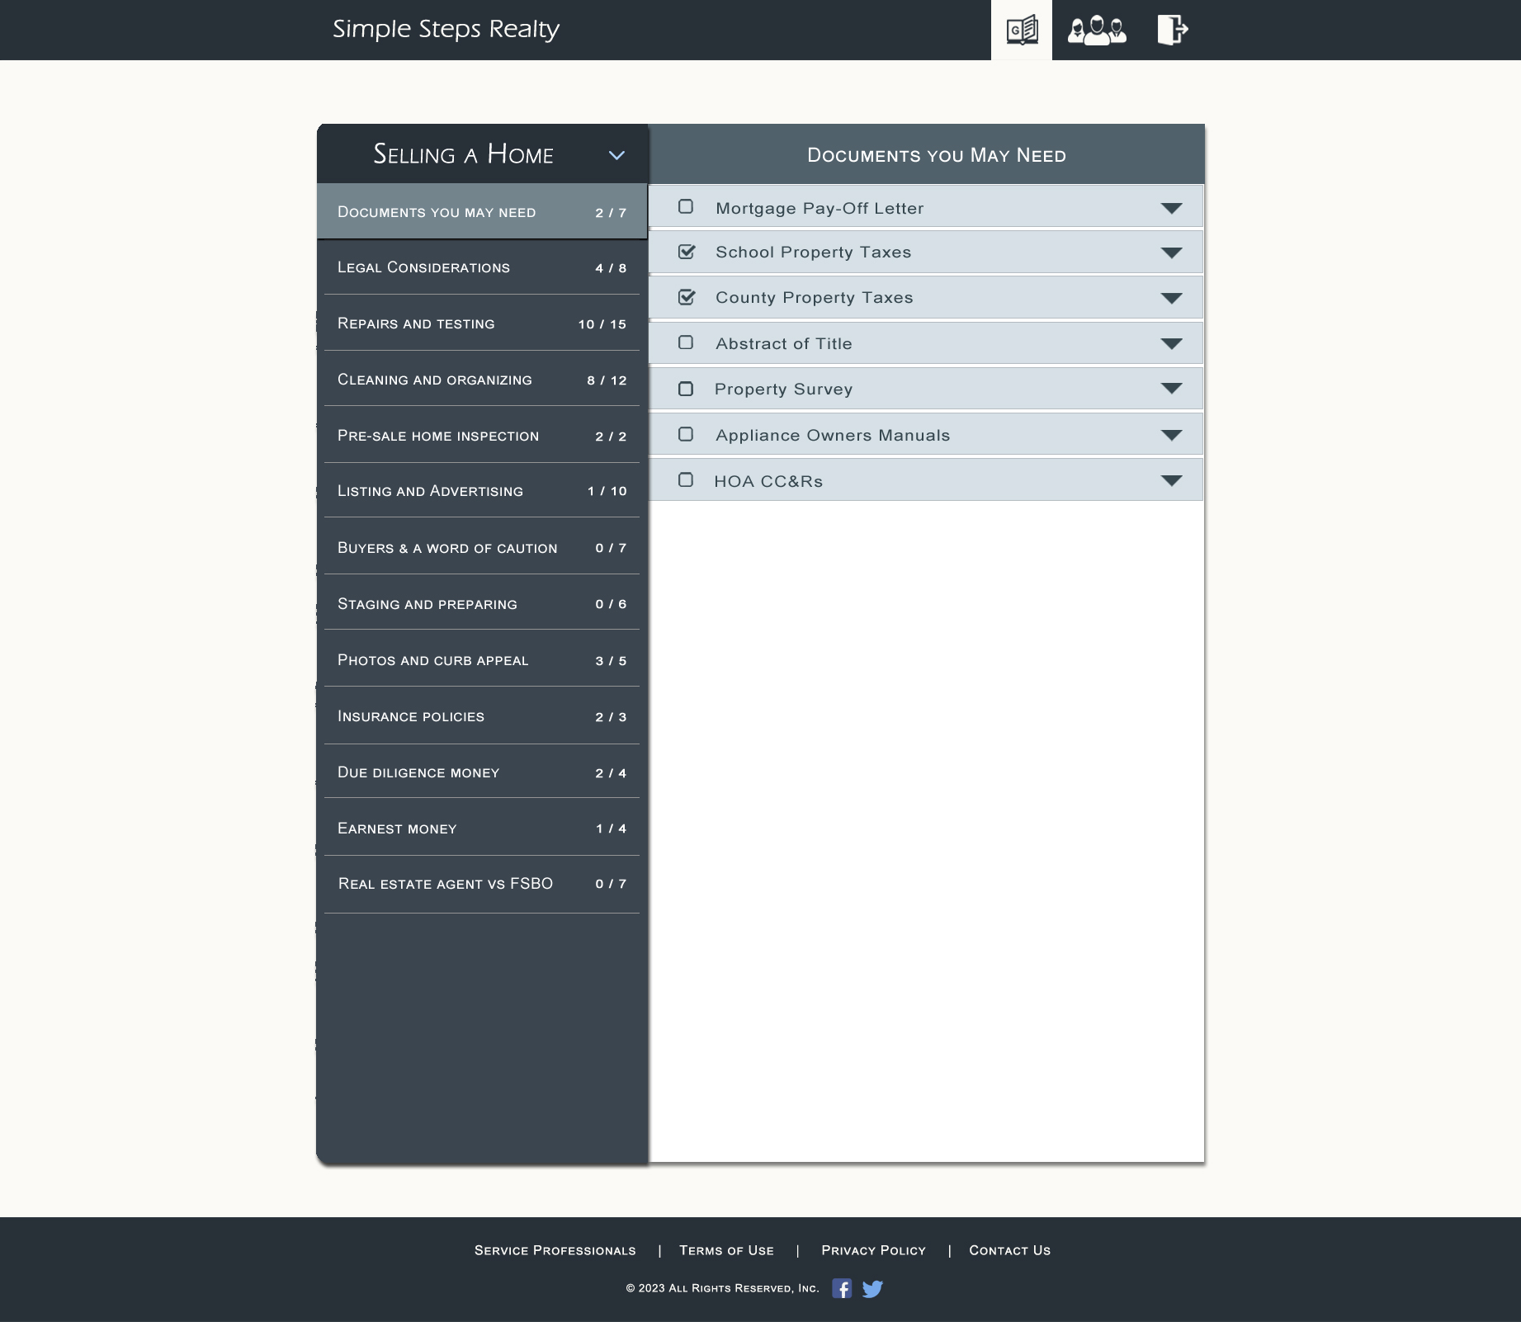Expand Appliance Owners Manuals details arrow

coord(1171,435)
